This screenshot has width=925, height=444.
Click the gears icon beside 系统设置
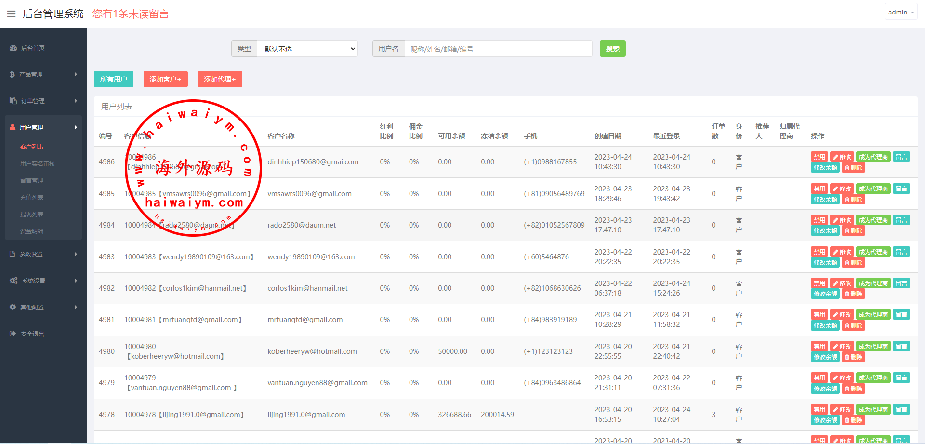13,281
